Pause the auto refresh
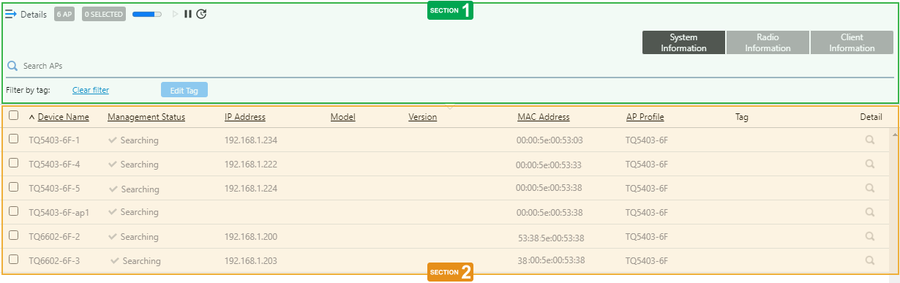 coord(188,14)
